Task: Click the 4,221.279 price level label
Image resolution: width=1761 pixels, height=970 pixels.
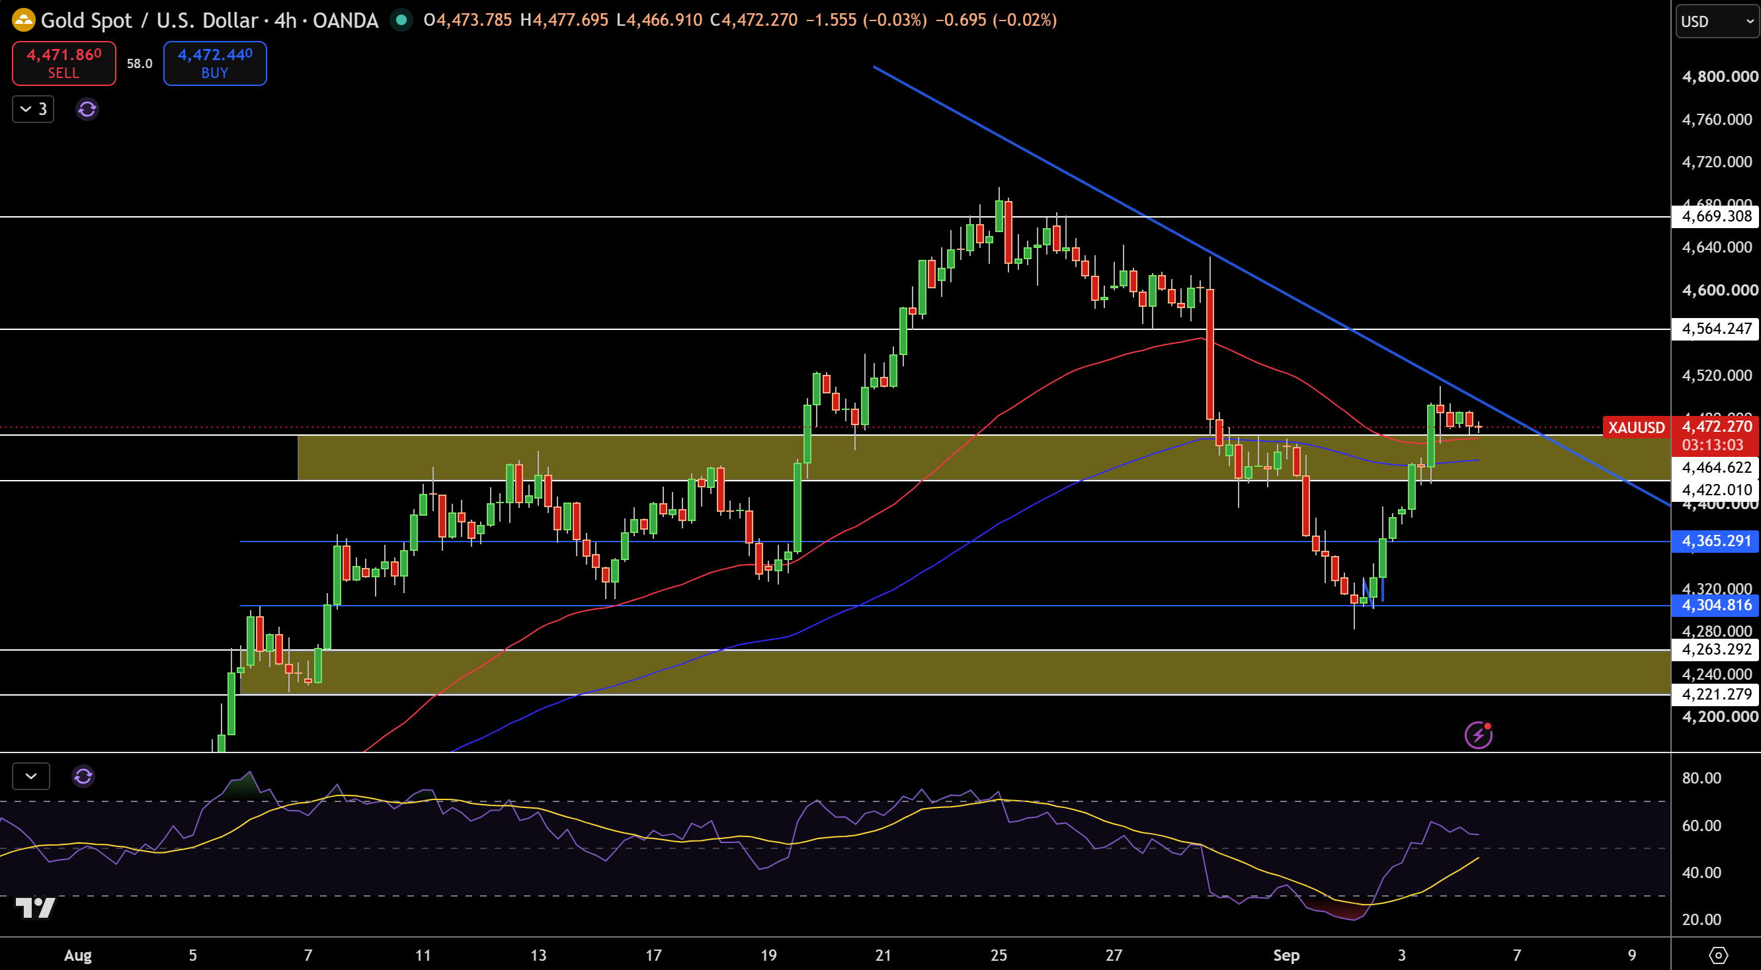Action: coord(1716,694)
